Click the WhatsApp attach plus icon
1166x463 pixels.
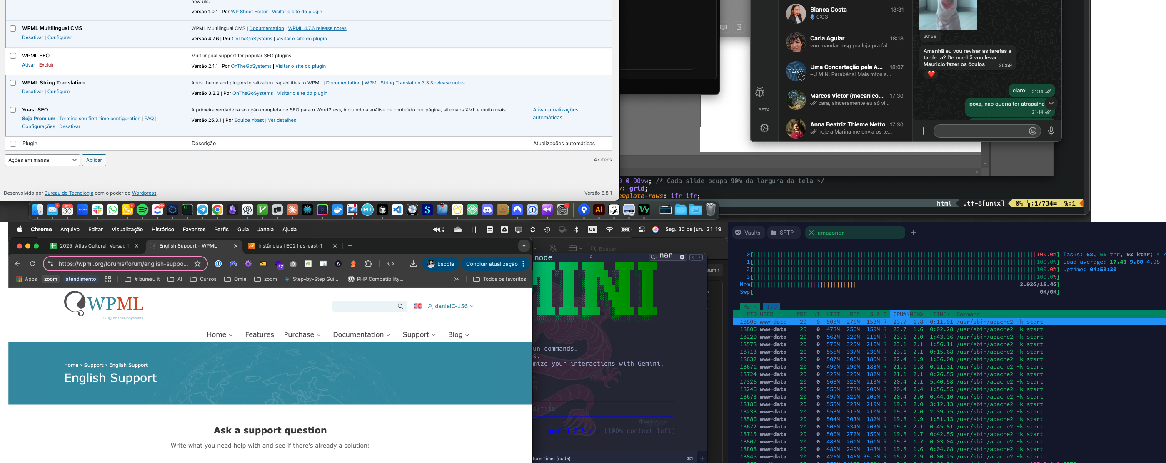click(x=924, y=131)
